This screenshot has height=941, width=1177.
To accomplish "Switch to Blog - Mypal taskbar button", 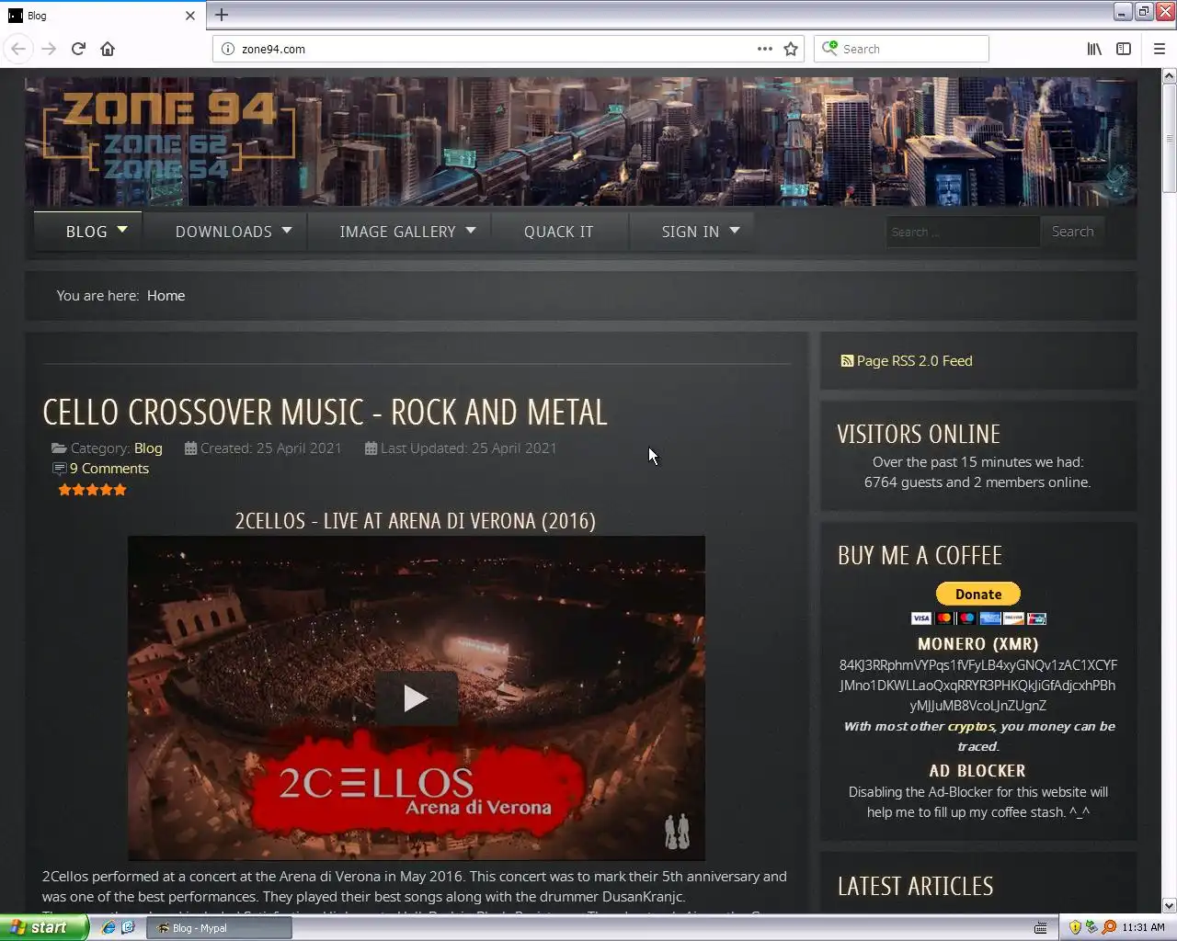I will click(219, 928).
